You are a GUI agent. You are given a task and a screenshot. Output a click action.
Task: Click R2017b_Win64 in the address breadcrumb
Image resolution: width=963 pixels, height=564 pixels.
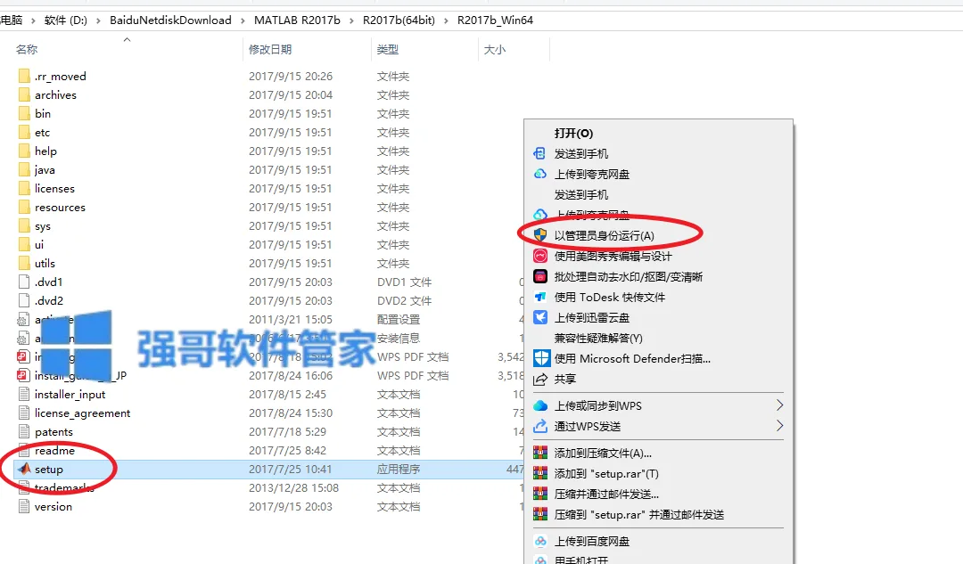pyautogui.click(x=495, y=20)
